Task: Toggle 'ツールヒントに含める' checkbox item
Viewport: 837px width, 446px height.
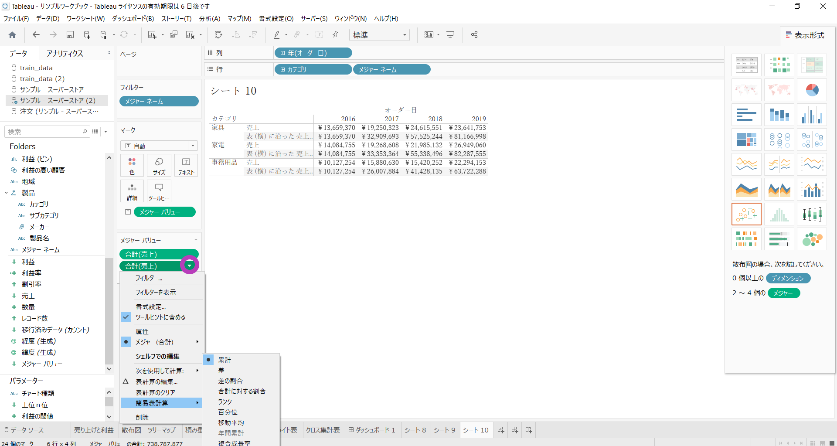Action: tap(160, 317)
